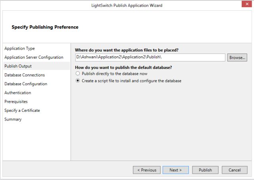Switch to the Database Connections step
The height and width of the screenshot is (180, 254).
[x=25, y=75]
